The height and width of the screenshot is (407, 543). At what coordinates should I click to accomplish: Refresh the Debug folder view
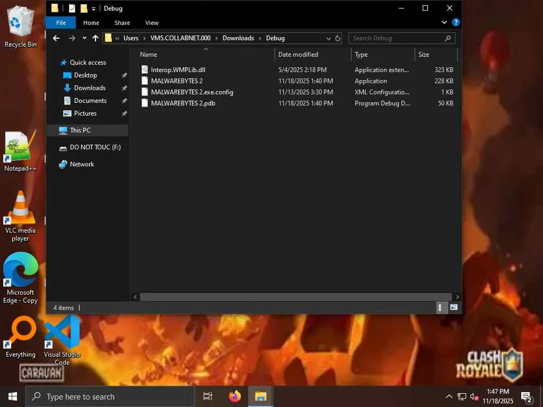pyautogui.click(x=338, y=38)
